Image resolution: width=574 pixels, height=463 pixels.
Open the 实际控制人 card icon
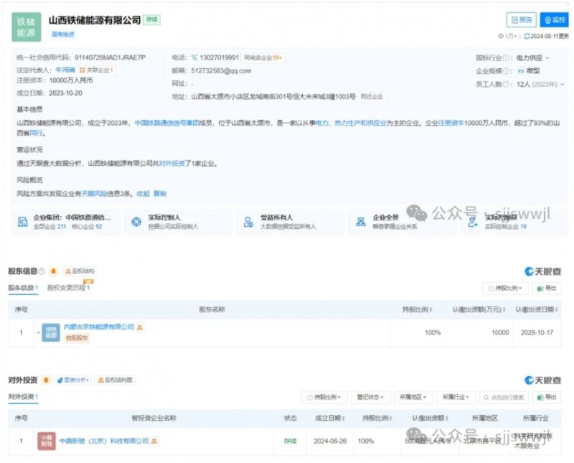point(136,222)
